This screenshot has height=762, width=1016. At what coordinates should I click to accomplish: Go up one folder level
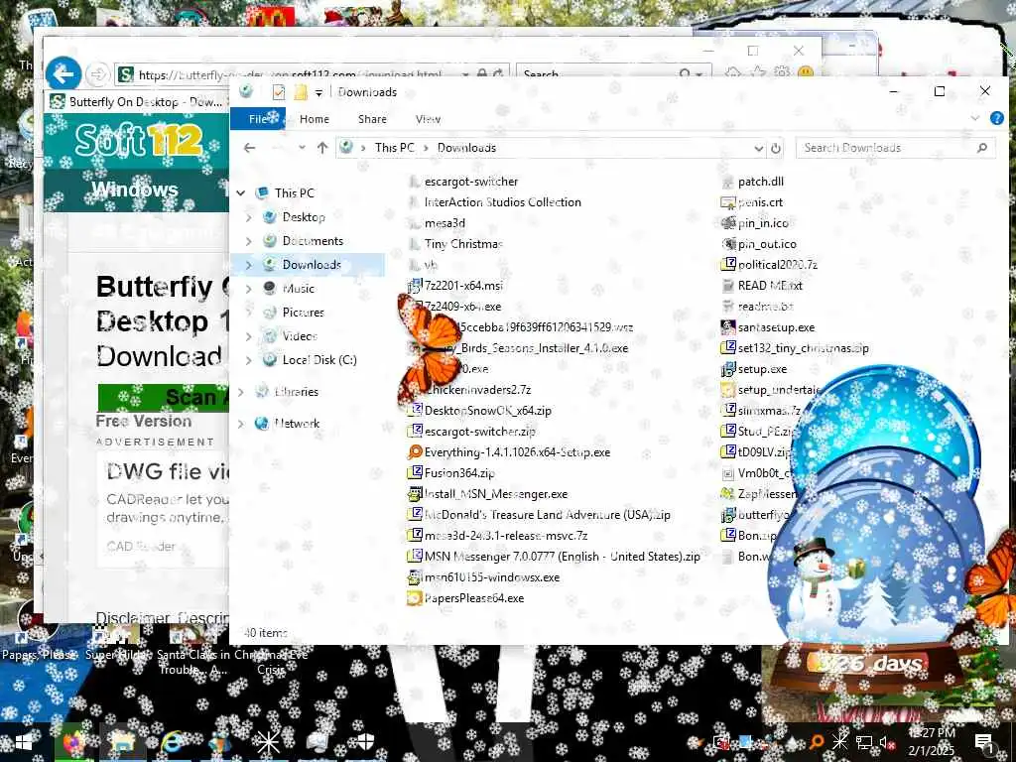click(x=322, y=148)
